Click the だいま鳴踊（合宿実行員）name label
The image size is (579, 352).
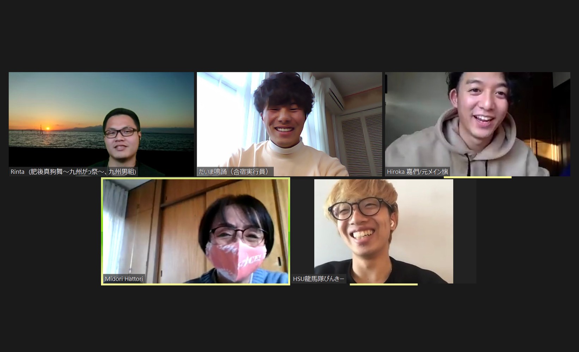pos(235,172)
